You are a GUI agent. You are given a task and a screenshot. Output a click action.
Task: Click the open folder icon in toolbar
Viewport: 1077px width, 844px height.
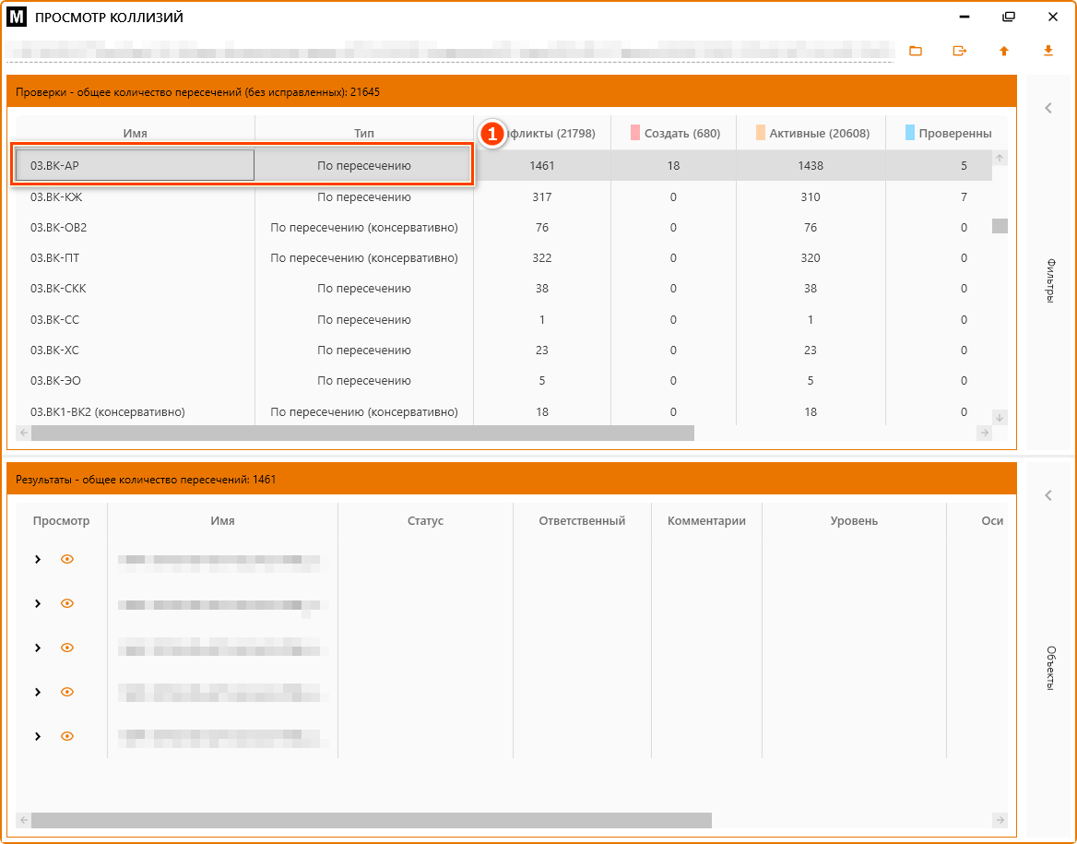(916, 51)
